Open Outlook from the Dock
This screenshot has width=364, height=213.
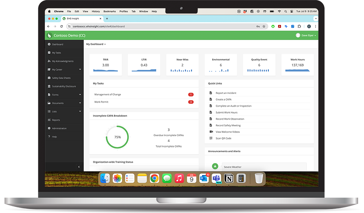(x=204, y=178)
